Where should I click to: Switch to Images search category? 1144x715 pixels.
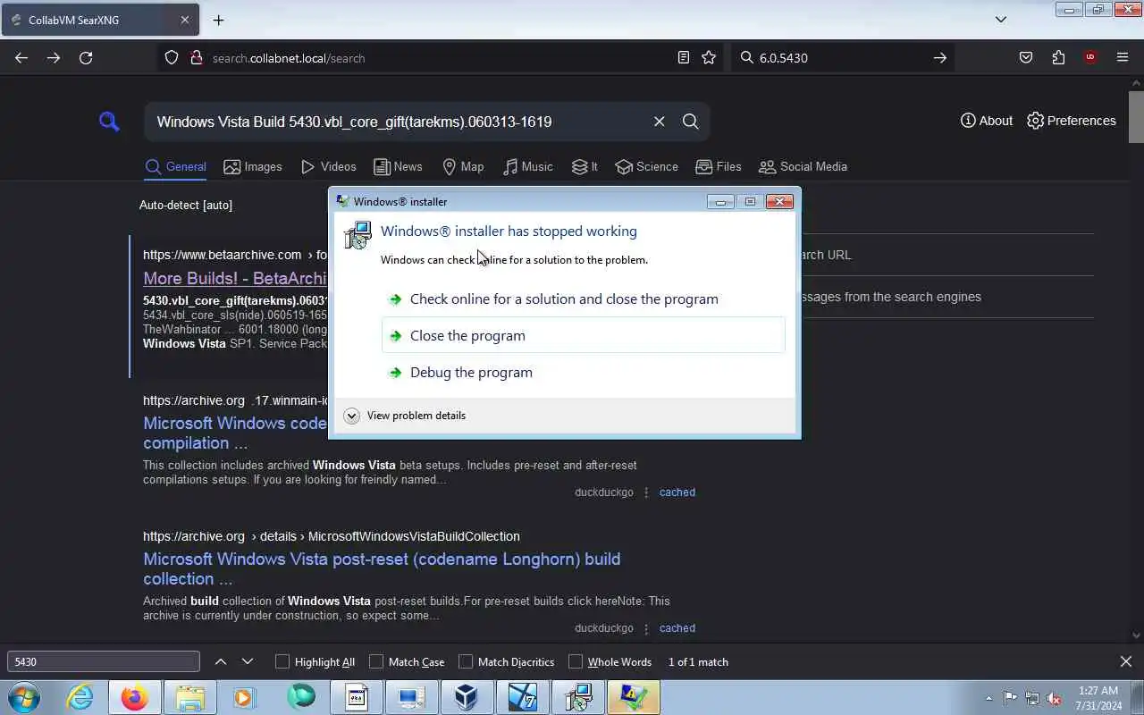click(253, 166)
